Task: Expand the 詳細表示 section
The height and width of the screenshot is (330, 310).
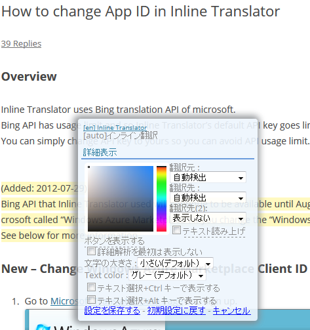Action: [x=100, y=152]
